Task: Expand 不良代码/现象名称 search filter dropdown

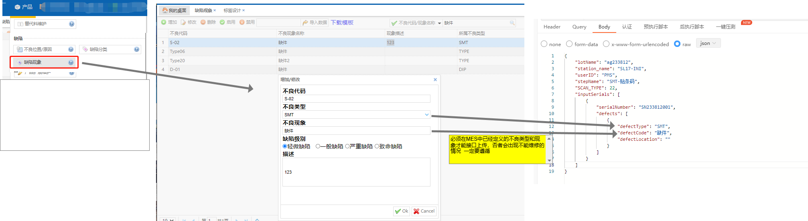Action: pos(439,23)
